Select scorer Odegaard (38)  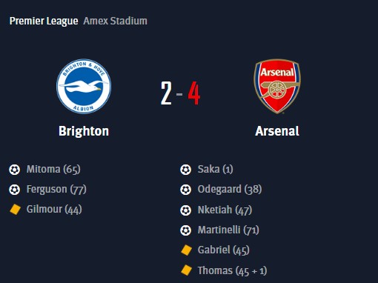click(230, 190)
